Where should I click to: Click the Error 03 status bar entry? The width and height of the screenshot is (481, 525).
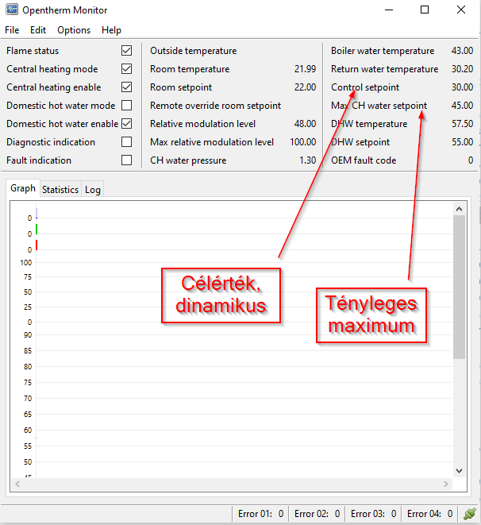coord(373,514)
